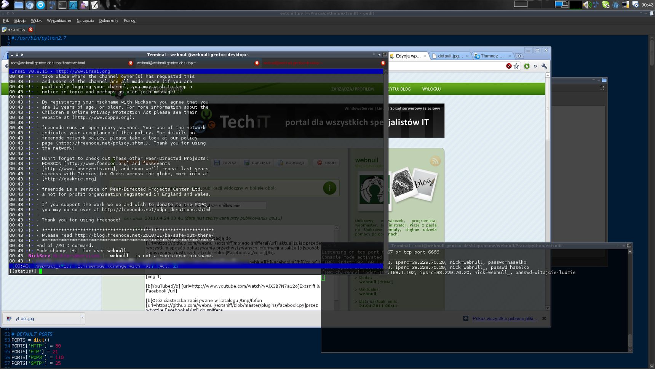Select the Edycja wp... browser tab

408,56
